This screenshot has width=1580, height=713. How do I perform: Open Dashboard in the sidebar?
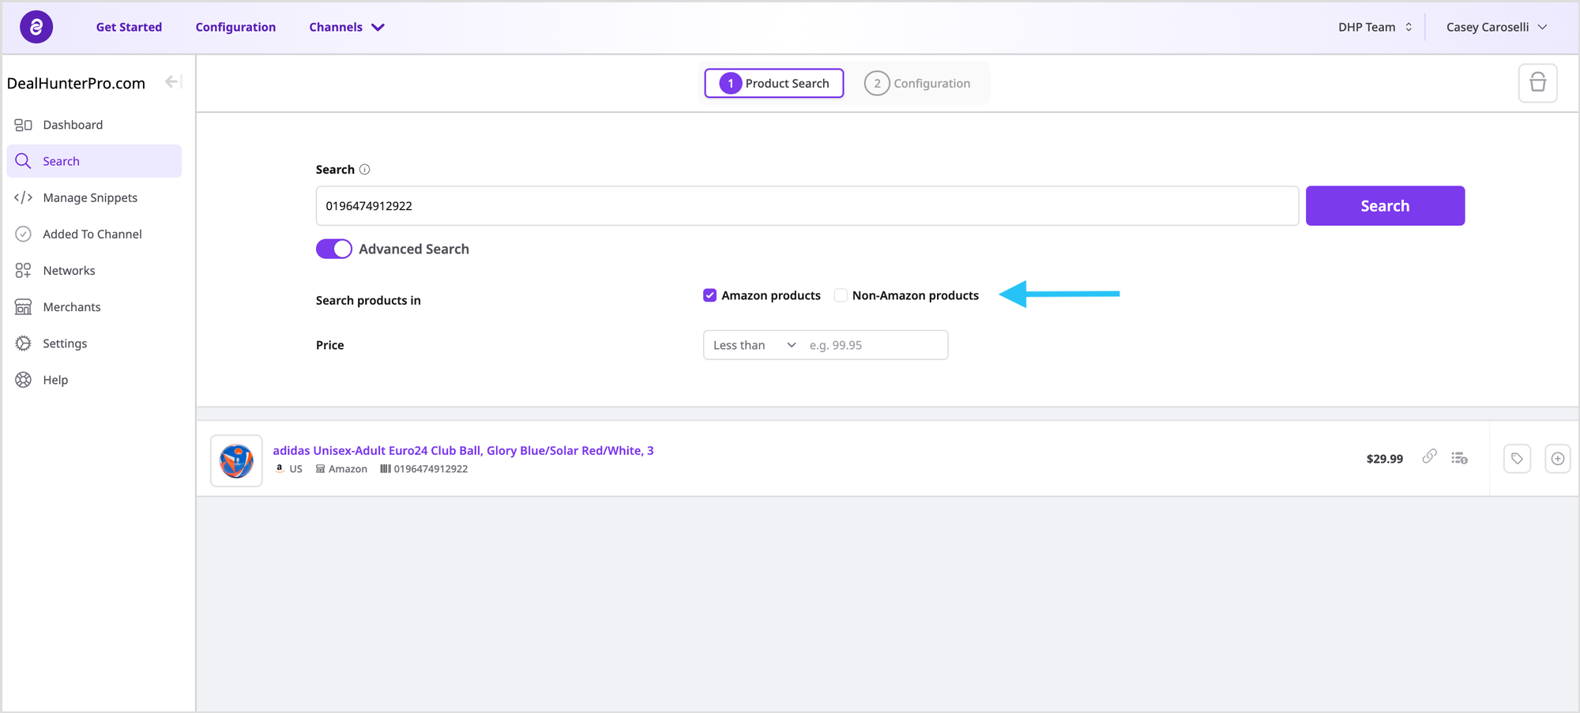[94, 125]
